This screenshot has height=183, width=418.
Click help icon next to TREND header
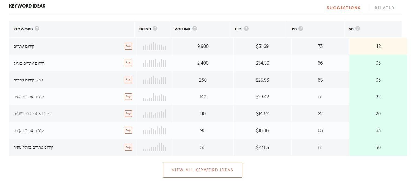tap(155, 29)
